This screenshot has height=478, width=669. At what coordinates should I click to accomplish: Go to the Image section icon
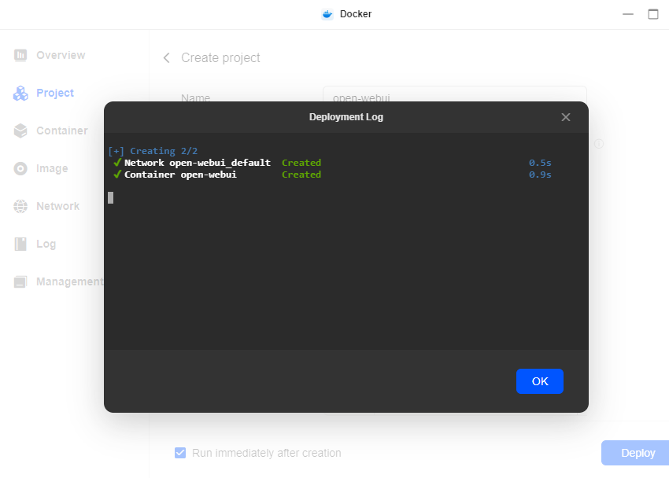[20, 168]
